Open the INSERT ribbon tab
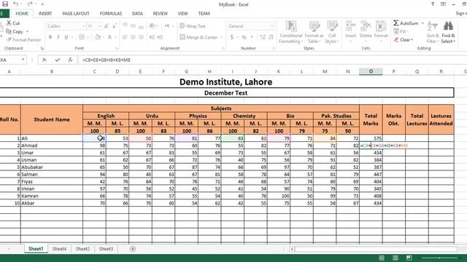 (45, 13)
